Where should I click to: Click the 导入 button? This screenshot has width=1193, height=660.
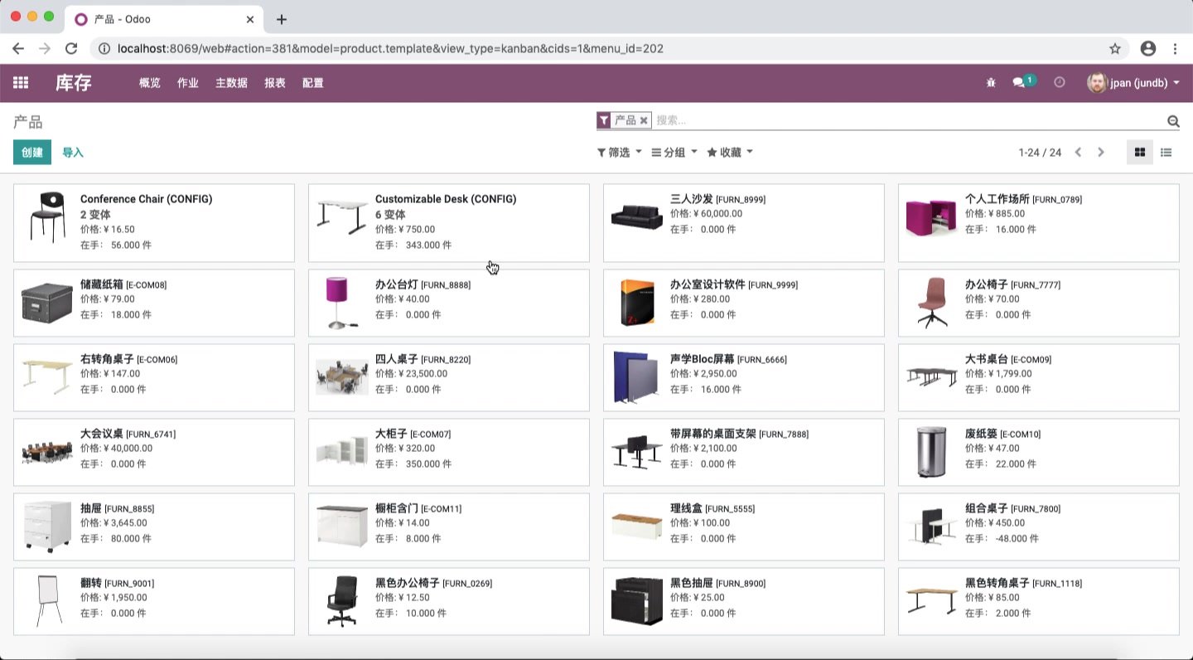[73, 153]
